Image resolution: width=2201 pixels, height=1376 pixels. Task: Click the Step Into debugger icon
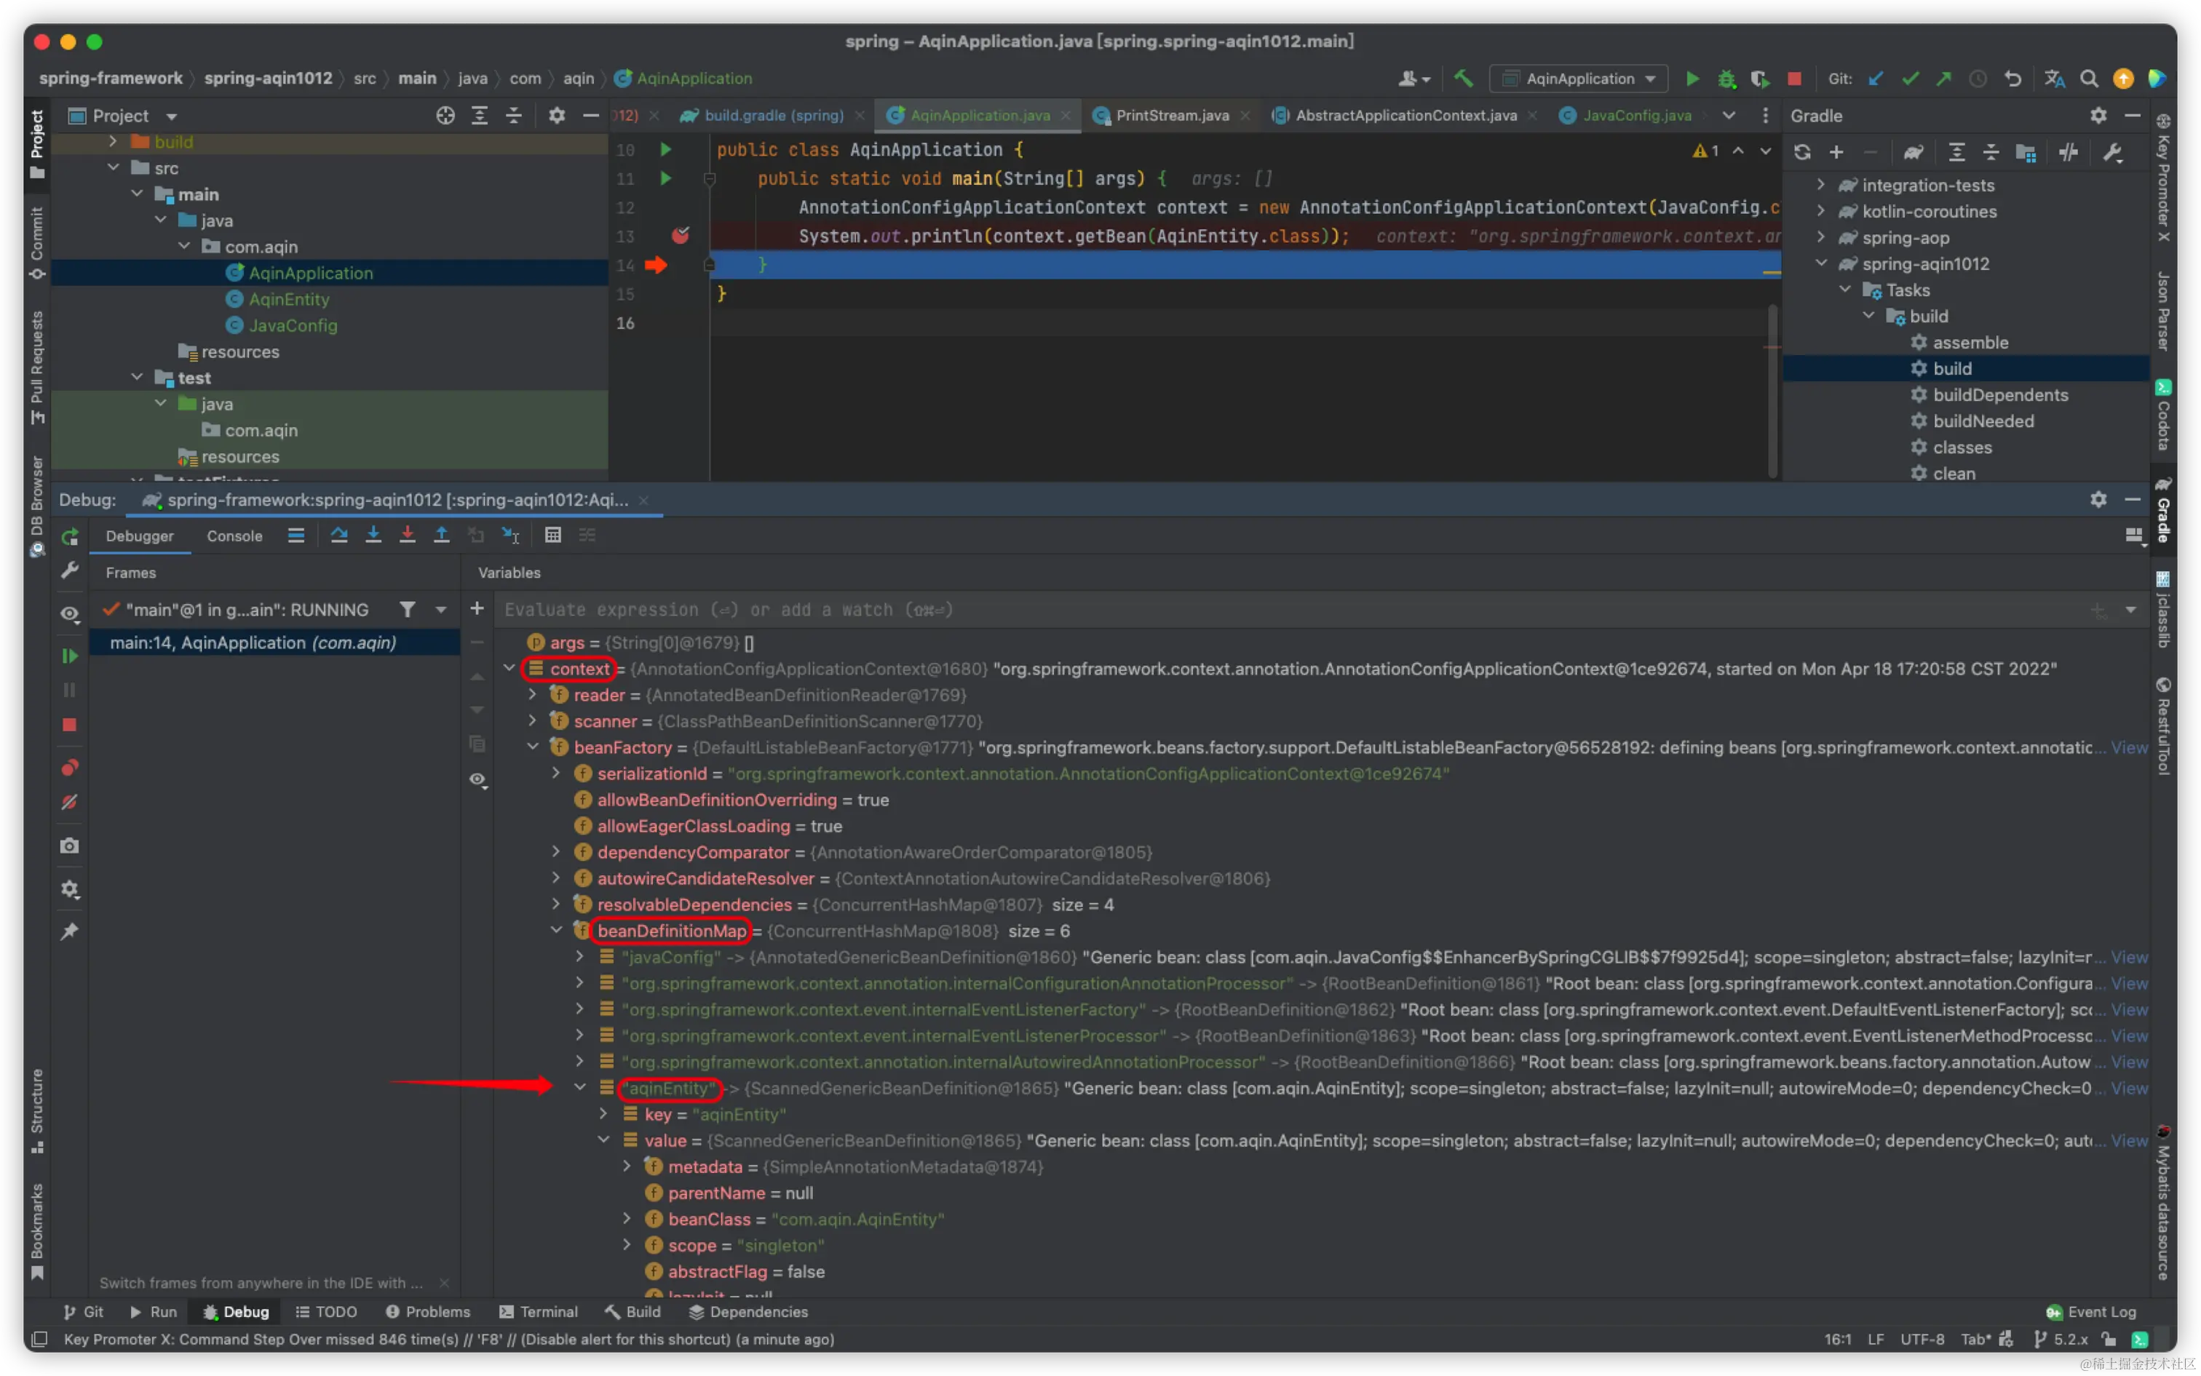click(373, 535)
